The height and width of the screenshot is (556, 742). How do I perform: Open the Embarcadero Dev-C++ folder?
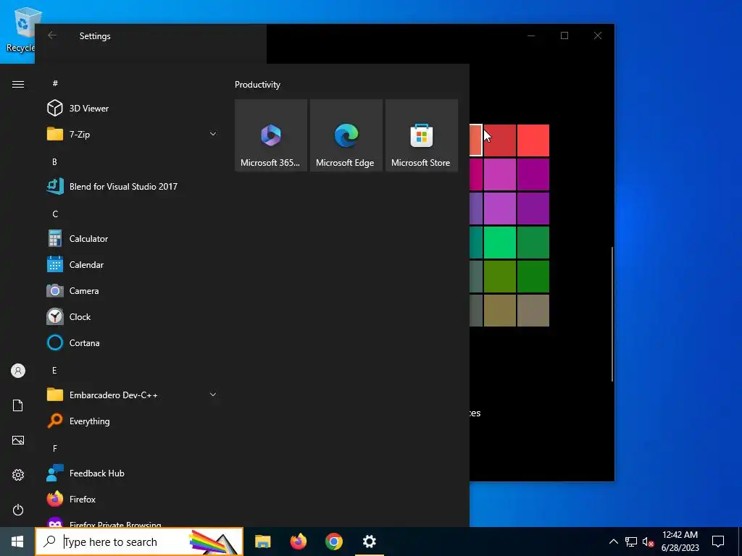[x=133, y=395]
